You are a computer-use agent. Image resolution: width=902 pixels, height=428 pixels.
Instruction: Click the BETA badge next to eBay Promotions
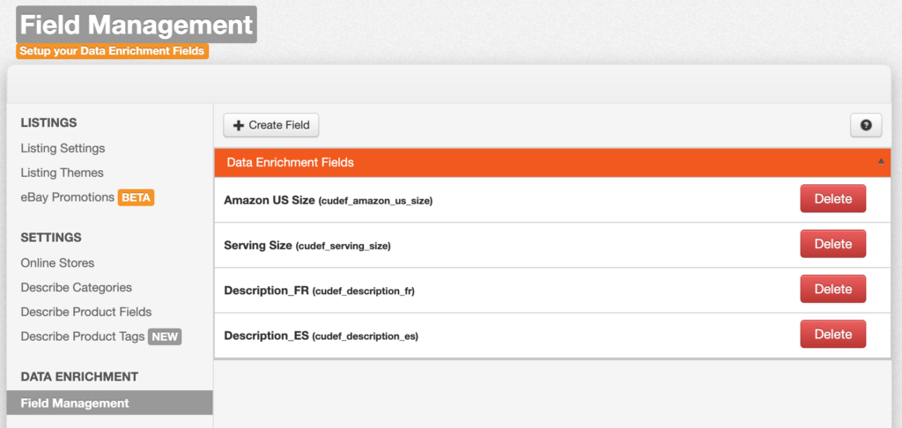[x=137, y=197]
